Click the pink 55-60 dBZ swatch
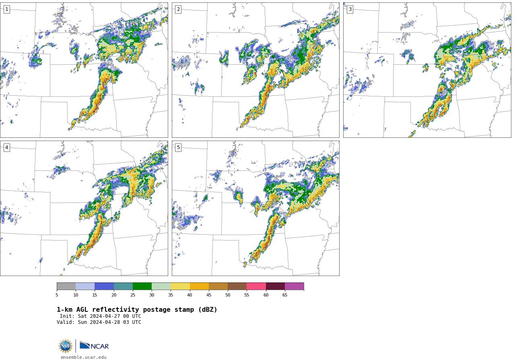The height and width of the screenshot is (362, 515). point(256,286)
